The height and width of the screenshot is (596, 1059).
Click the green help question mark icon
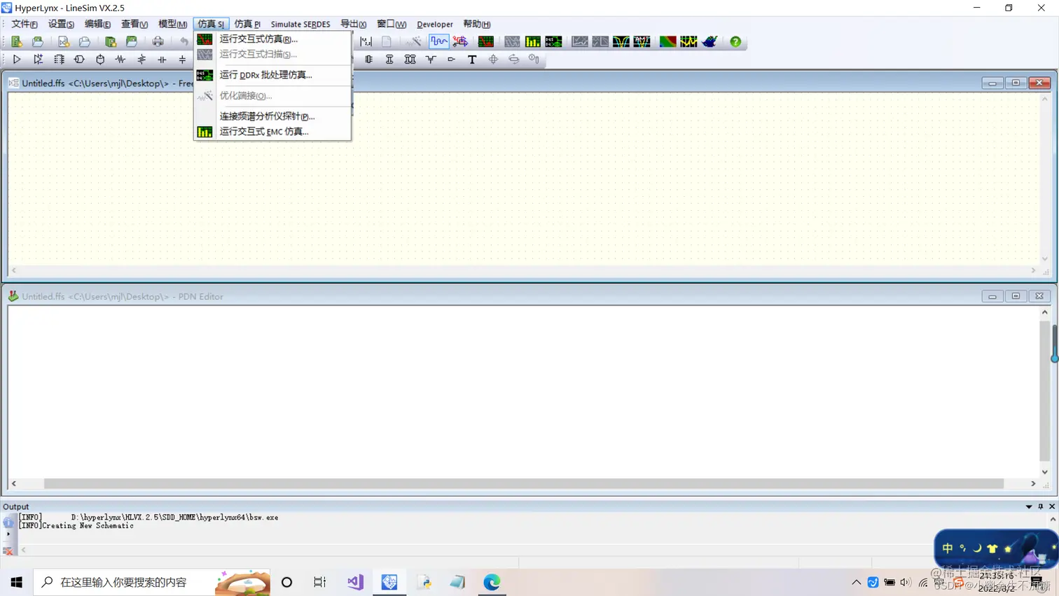point(735,42)
